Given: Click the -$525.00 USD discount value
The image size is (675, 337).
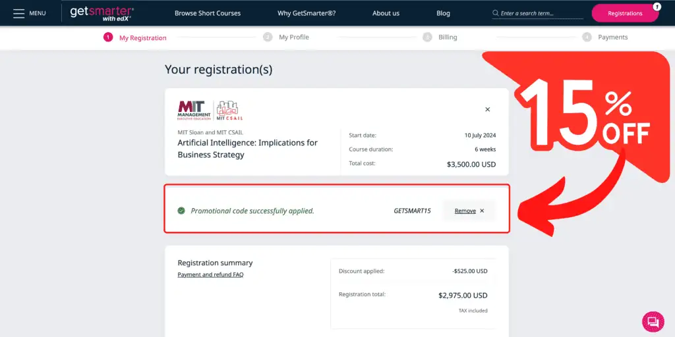Looking at the screenshot, I should point(470,271).
